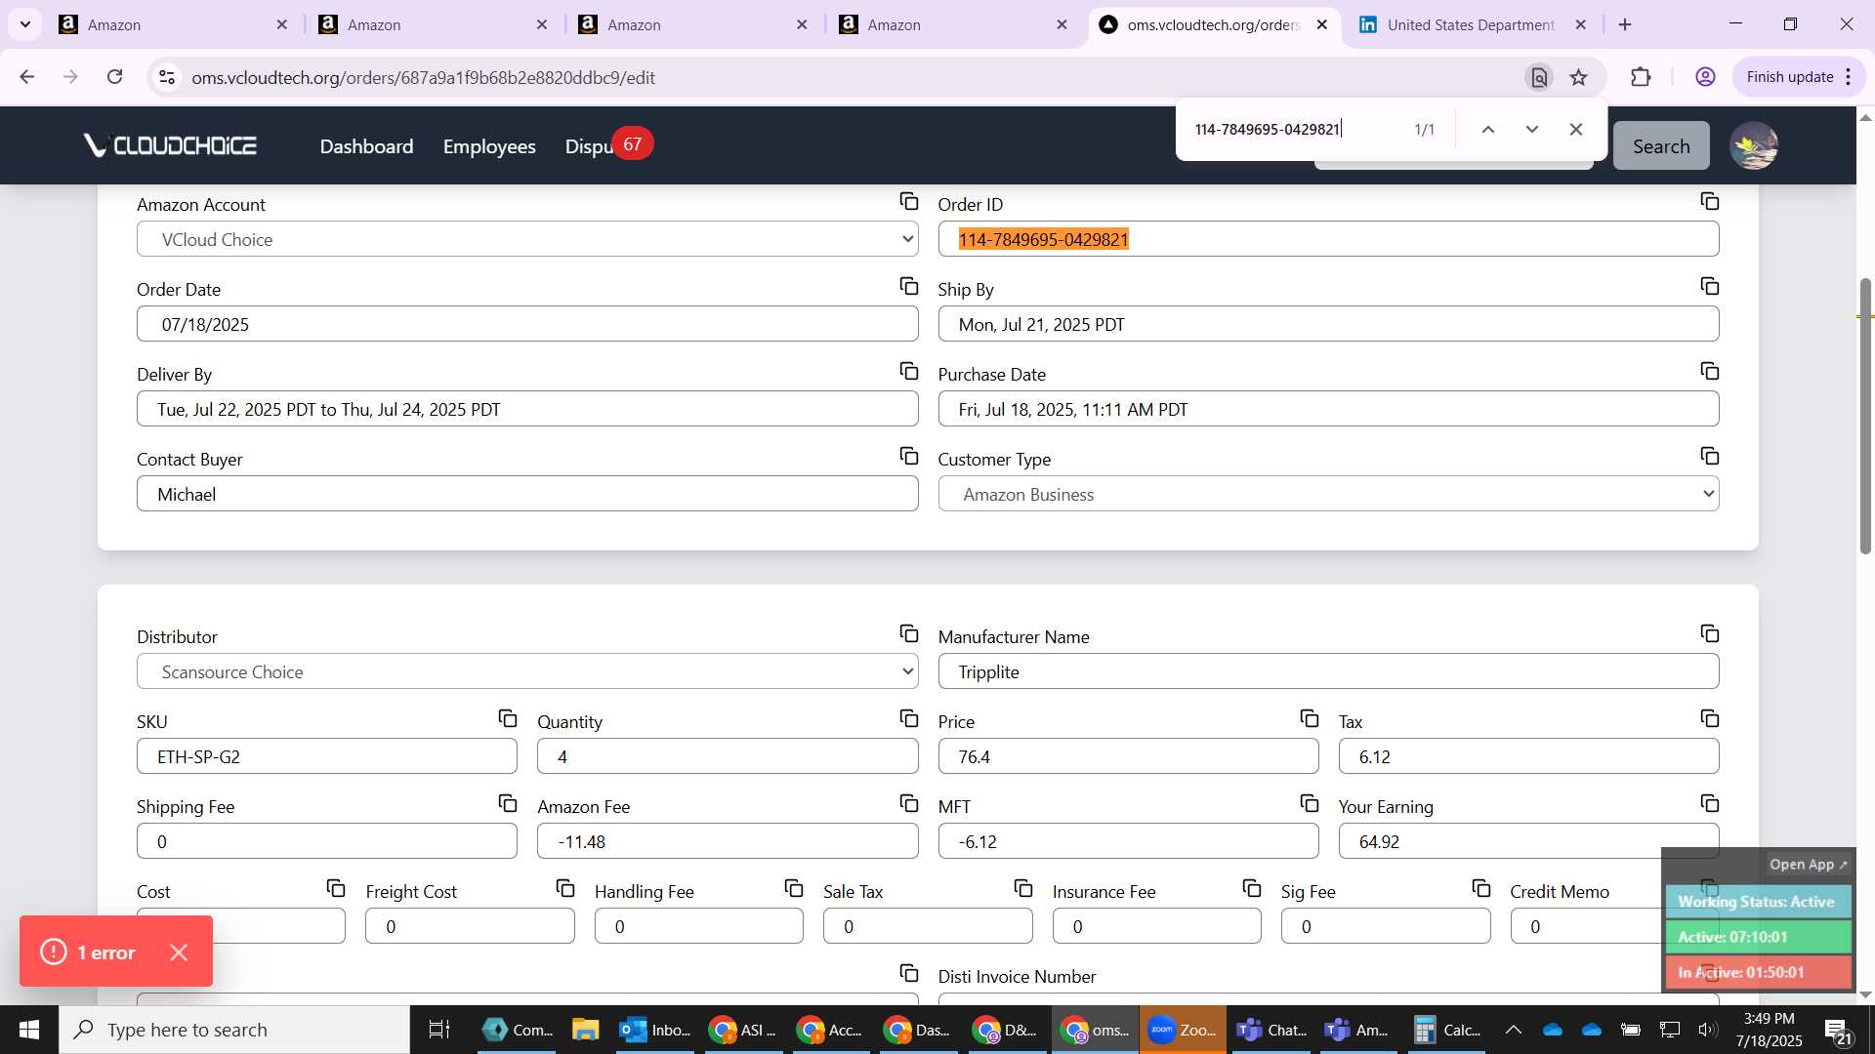This screenshot has width=1875, height=1054.
Task: Click the Quantity input field
Action: [728, 756]
